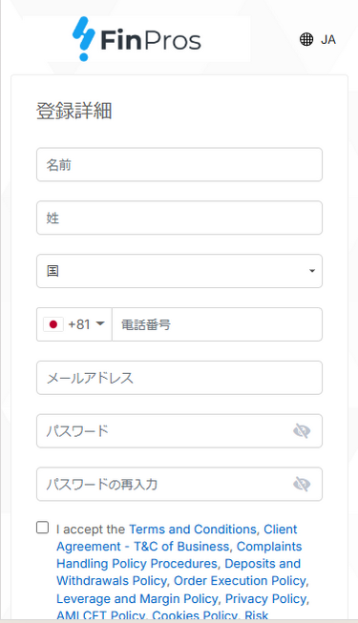Open the language selector globe icon

click(x=306, y=39)
